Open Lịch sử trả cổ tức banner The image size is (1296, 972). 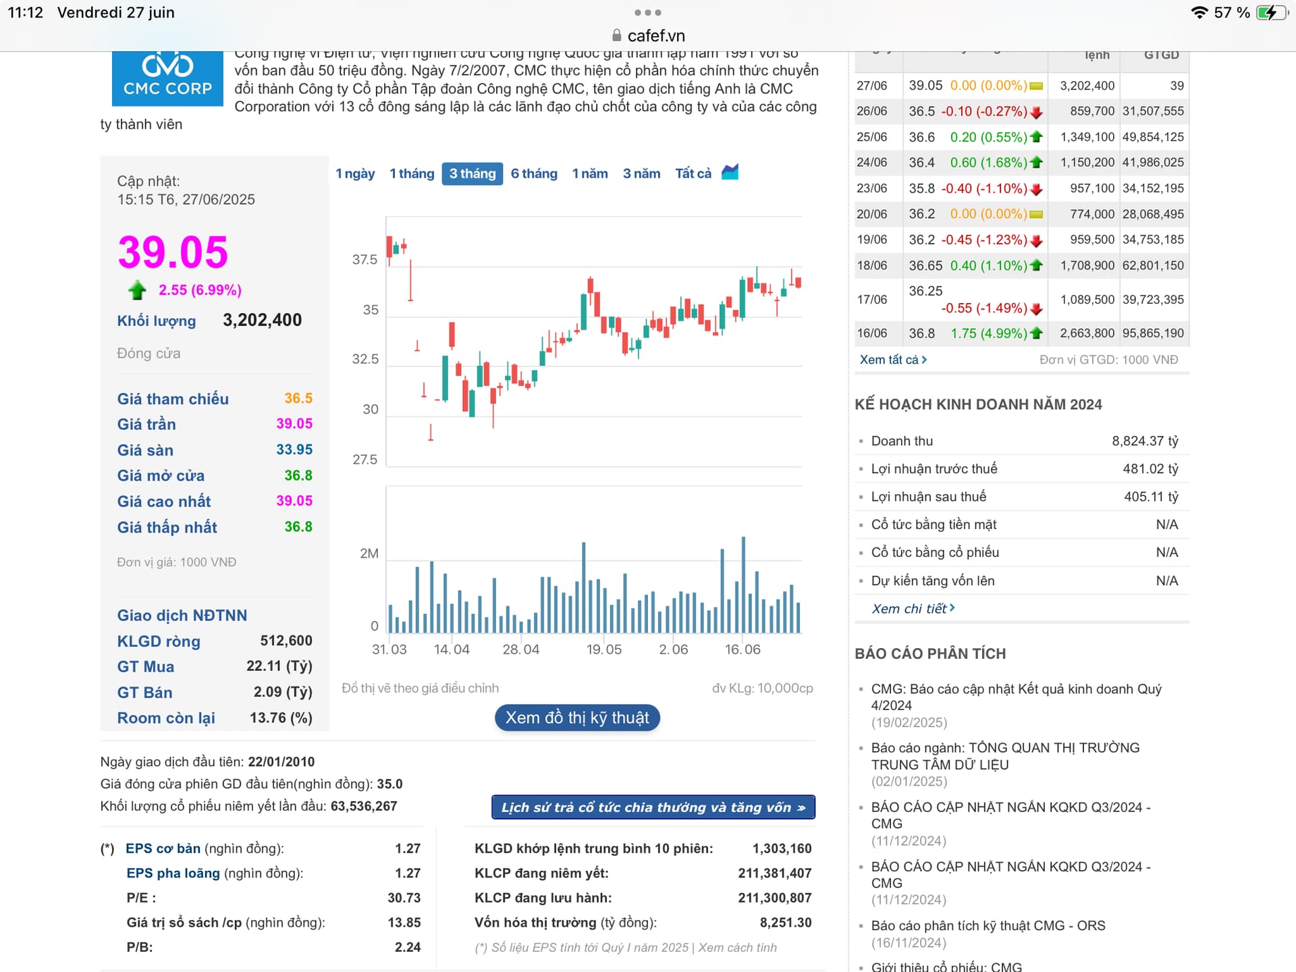(653, 807)
